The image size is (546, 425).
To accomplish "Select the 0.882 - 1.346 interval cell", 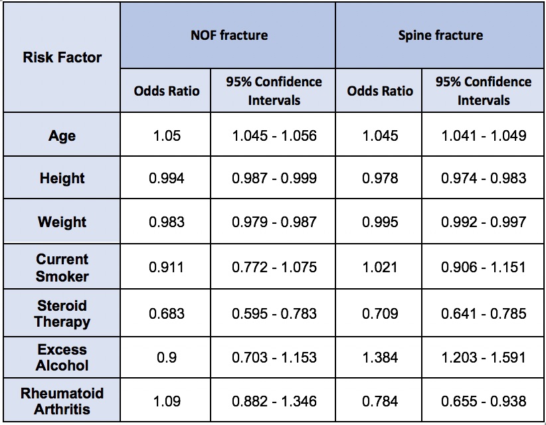I will pyautogui.click(x=274, y=400).
